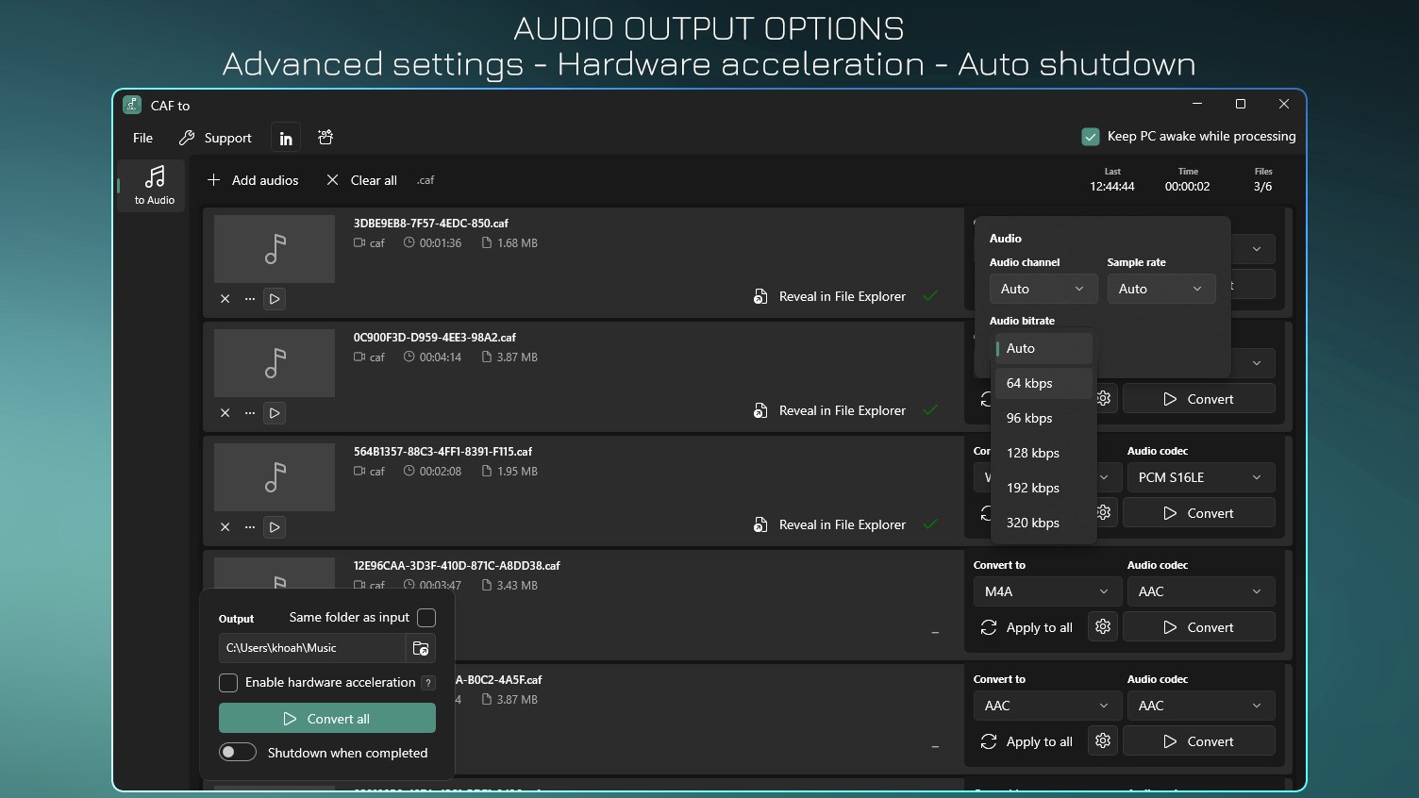Open the Audio channel Auto dropdown

[1043, 289]
